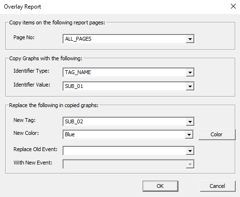Expand the Replace Old Event dropdown arrow
Screen dimensions: 240x197
point(190,151)
